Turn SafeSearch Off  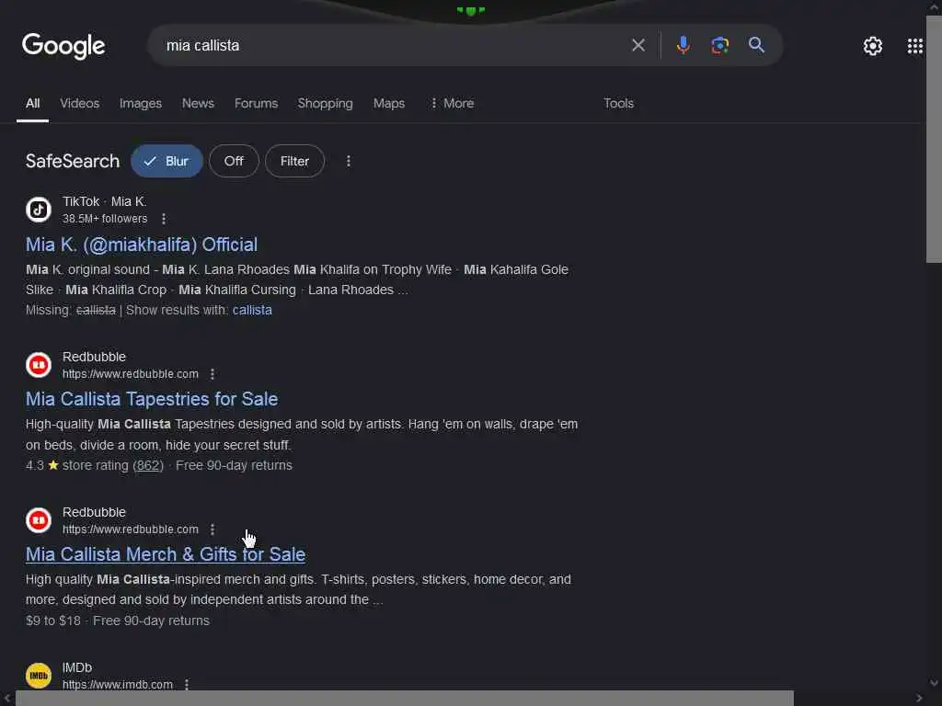[234, 161]
